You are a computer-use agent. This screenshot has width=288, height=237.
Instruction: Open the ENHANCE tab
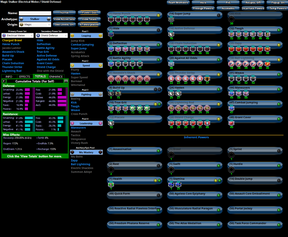coord(56,76)
